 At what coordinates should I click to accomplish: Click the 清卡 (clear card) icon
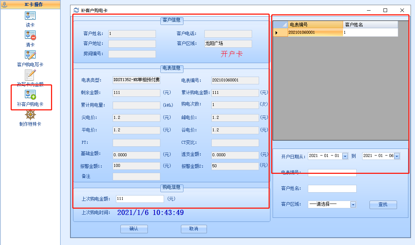tap(30, 36)
